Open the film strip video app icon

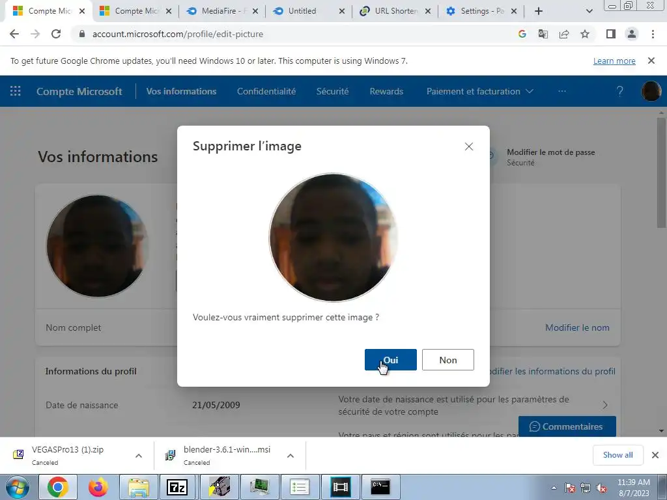(340, 487)
